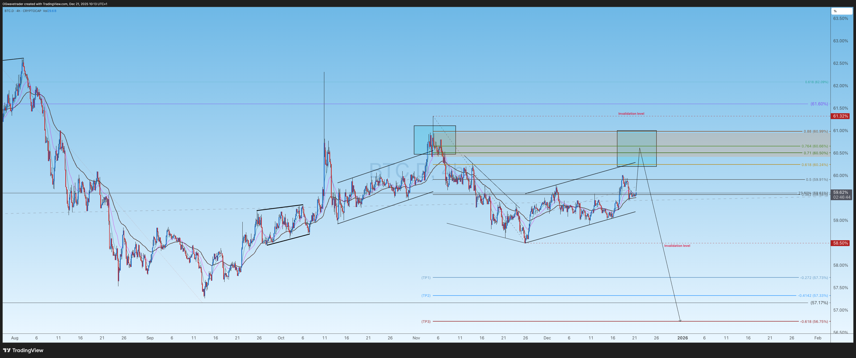This screenshot has width=856, height=358.
Task: Click the red 61.32% price label
Action: (840, 116)
